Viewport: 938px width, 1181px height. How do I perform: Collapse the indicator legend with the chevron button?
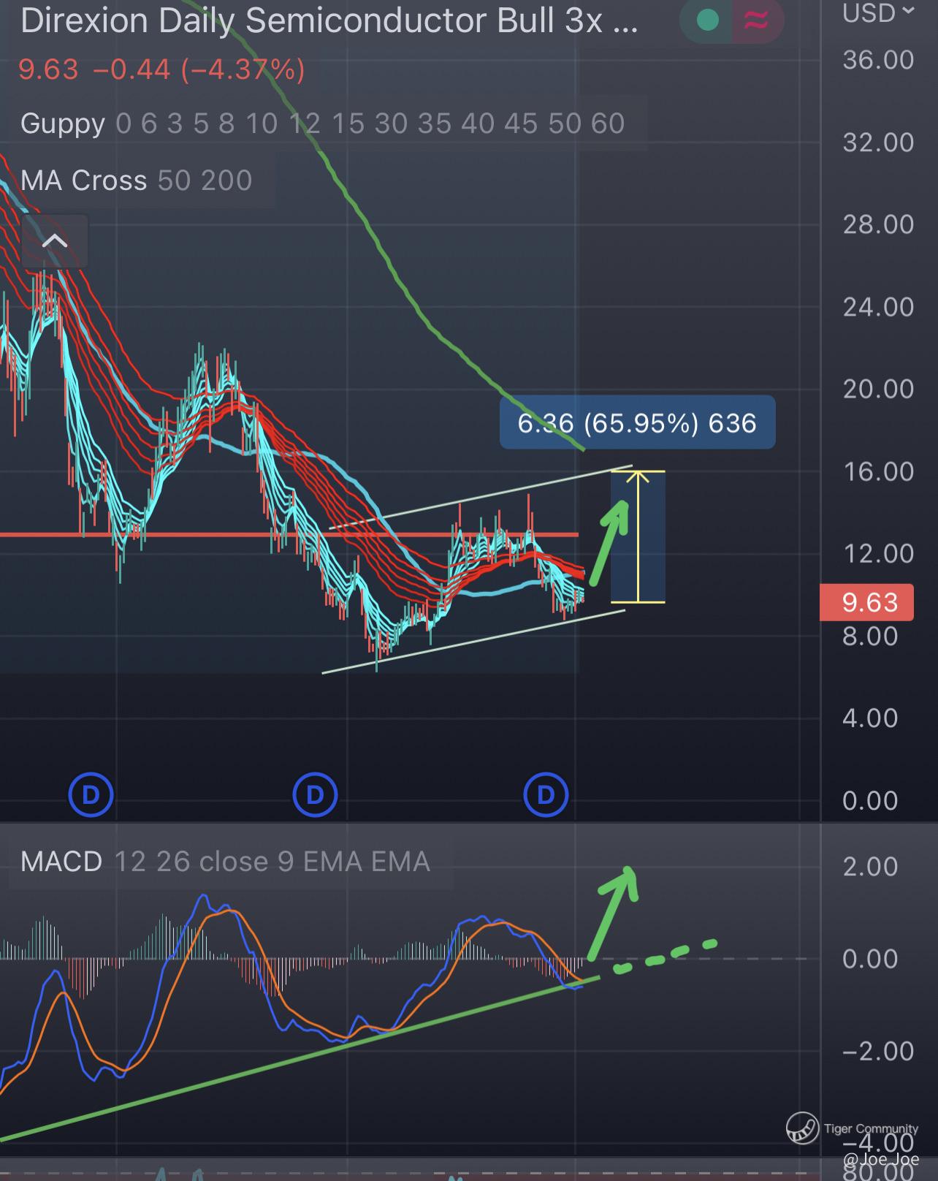click(55, 241)
